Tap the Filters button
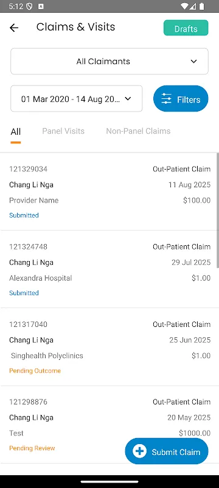 181,99
